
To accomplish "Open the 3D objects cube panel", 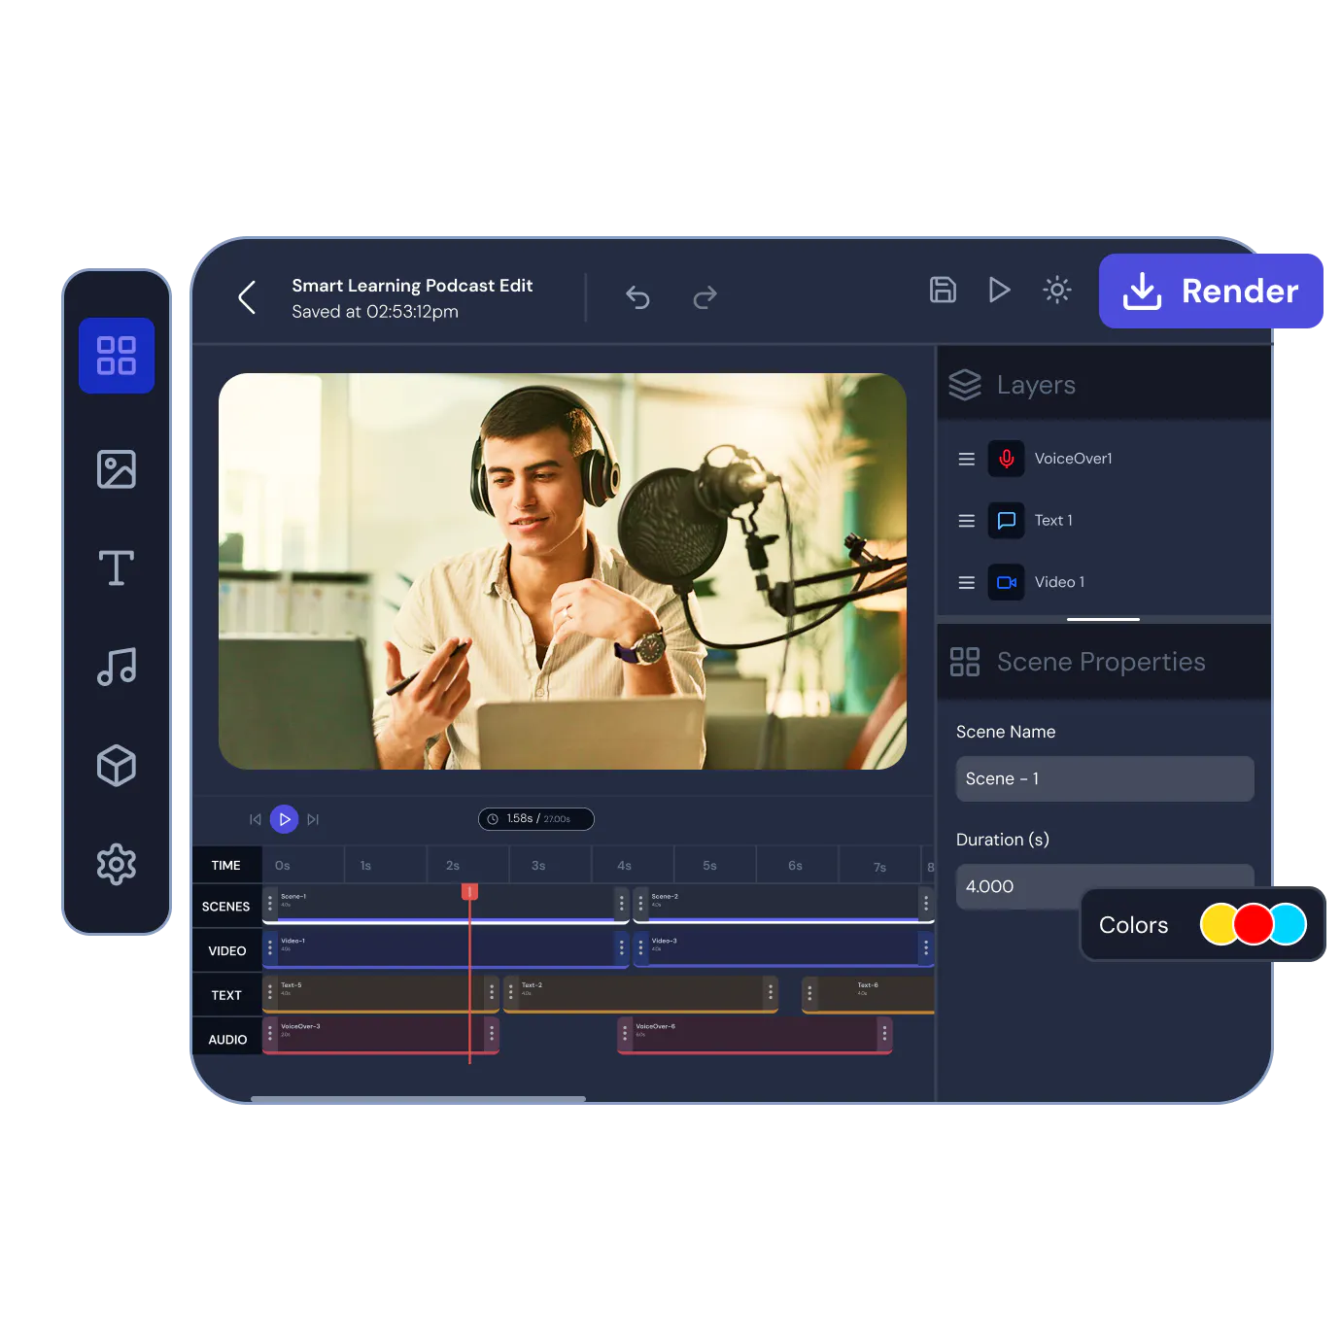I will point(117,766).
